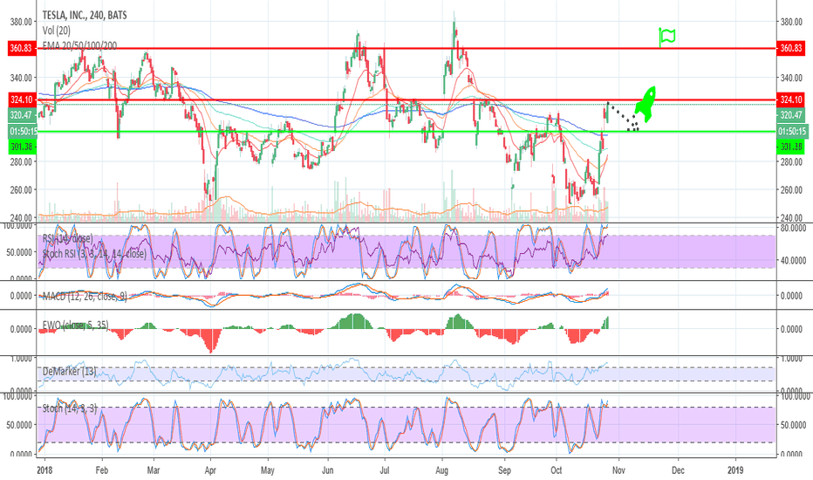Click the 320.47 last price tag on left scale

pos(22,115)
